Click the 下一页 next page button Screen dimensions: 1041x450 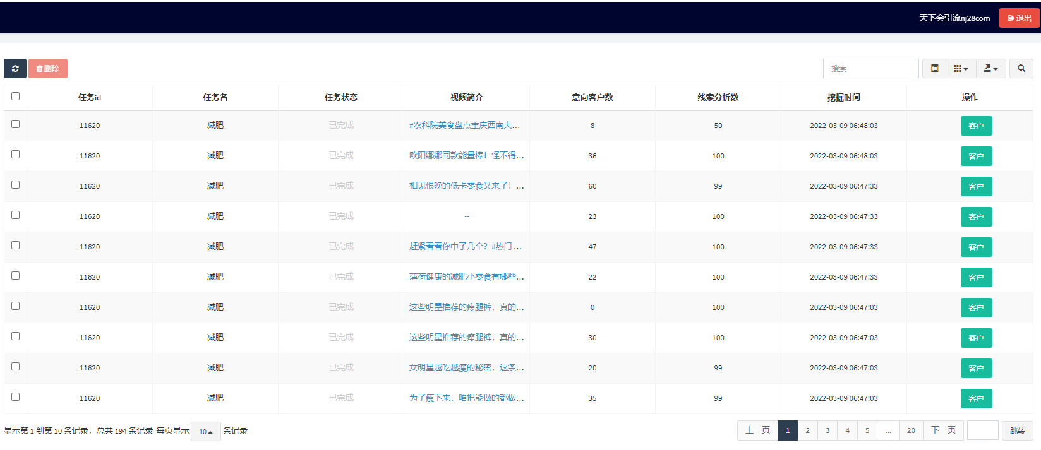coord(943,430)
